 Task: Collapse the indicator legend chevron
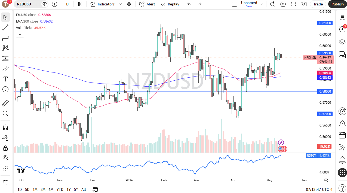tap(20, 34)
